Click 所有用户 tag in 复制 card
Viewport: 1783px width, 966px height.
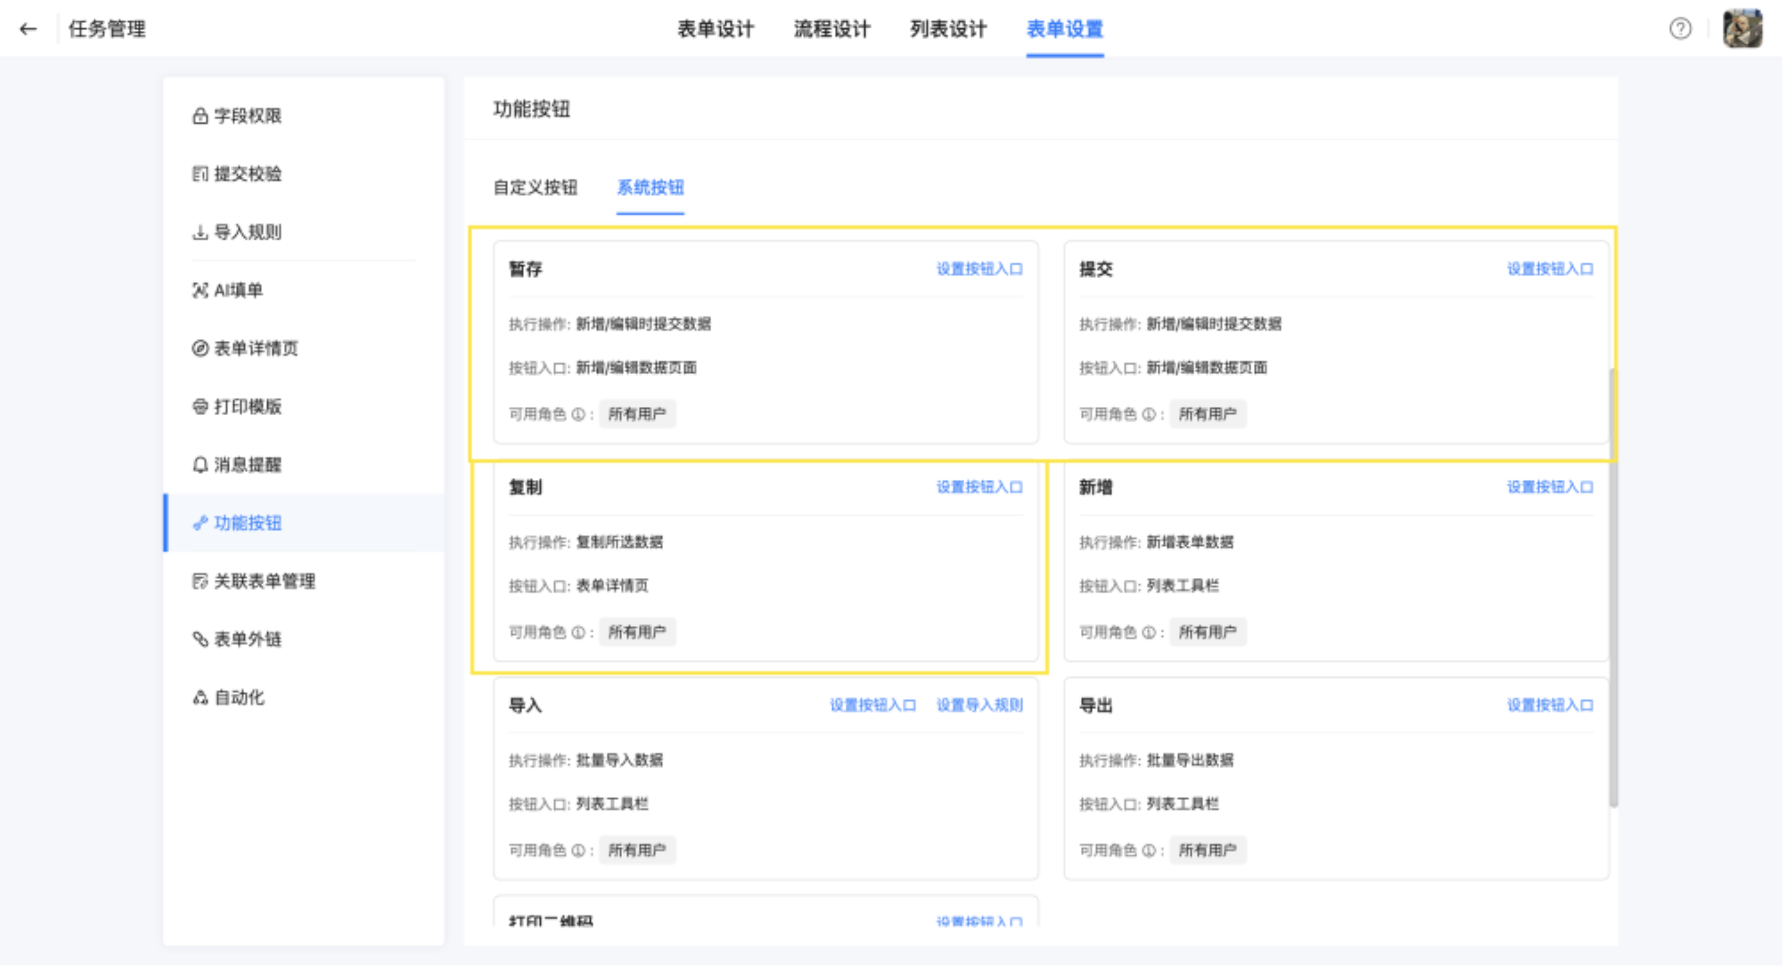coord(637,632)
